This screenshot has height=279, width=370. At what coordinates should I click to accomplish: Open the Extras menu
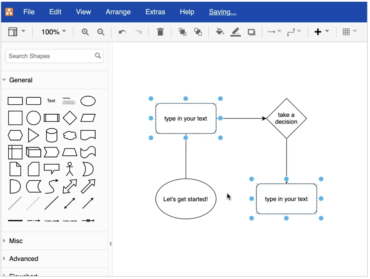click(x=155, y=12)
